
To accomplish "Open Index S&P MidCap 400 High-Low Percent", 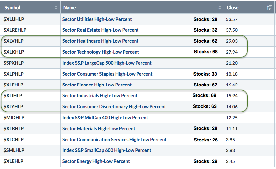I will pos(105,118).
